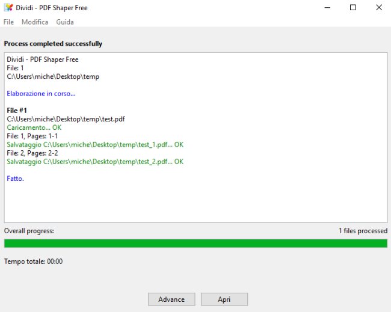Click the 'Fatto.' log line
Viewport: 391px width, 312px height.
click(15, 179)
